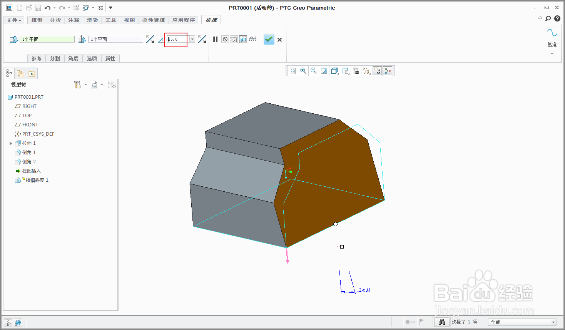Switch to the 模型 ribbon tab
565x330 pixels.
(x=37, y=20)
